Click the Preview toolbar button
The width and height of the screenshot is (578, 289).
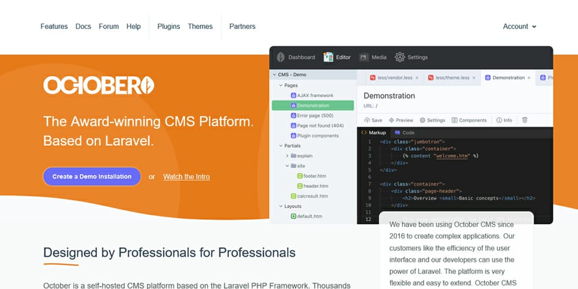coord(401,120)
